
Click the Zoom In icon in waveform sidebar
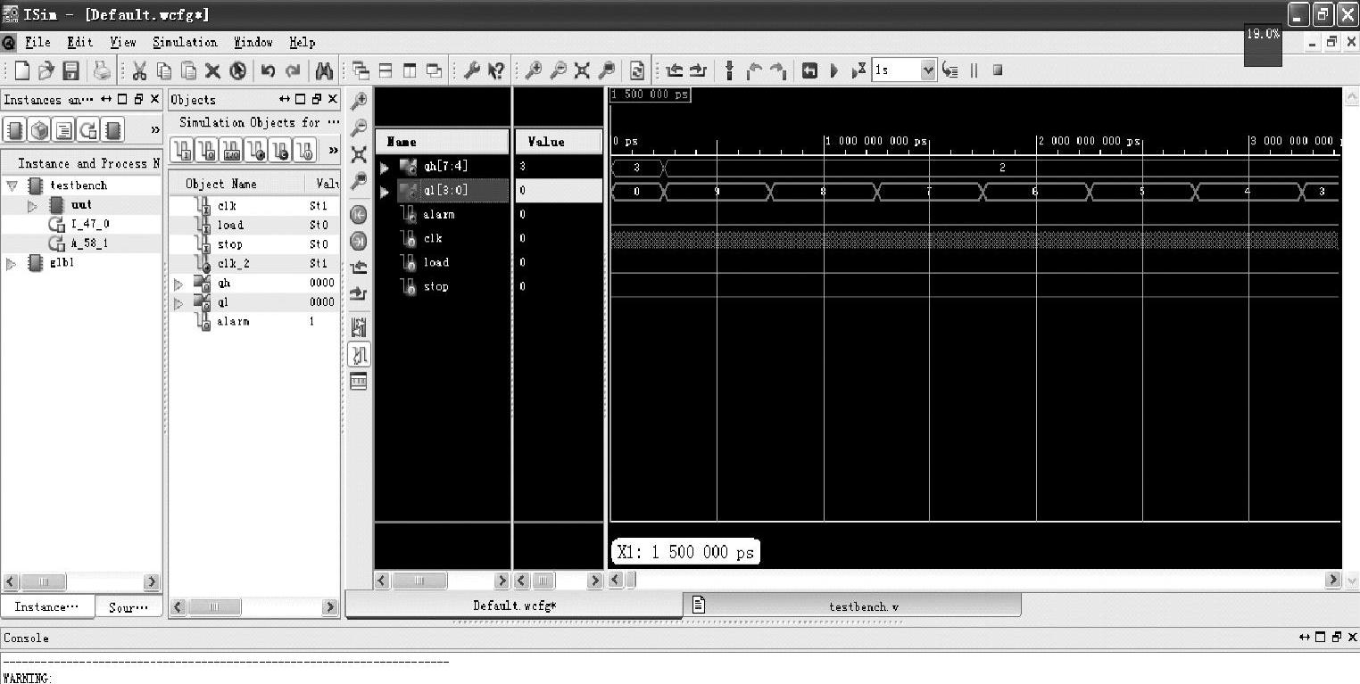359,101
